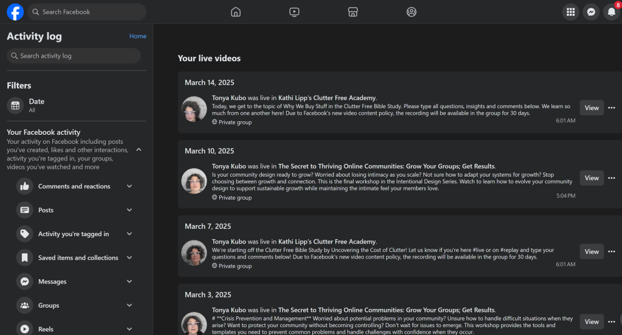Click the Messages icon in sidebar
This screenshot has height=335, width=622.
click(24, 282)
